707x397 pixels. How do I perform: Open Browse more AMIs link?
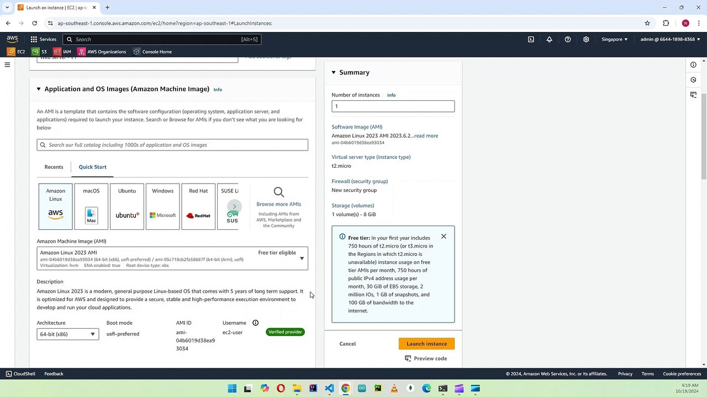279,204
